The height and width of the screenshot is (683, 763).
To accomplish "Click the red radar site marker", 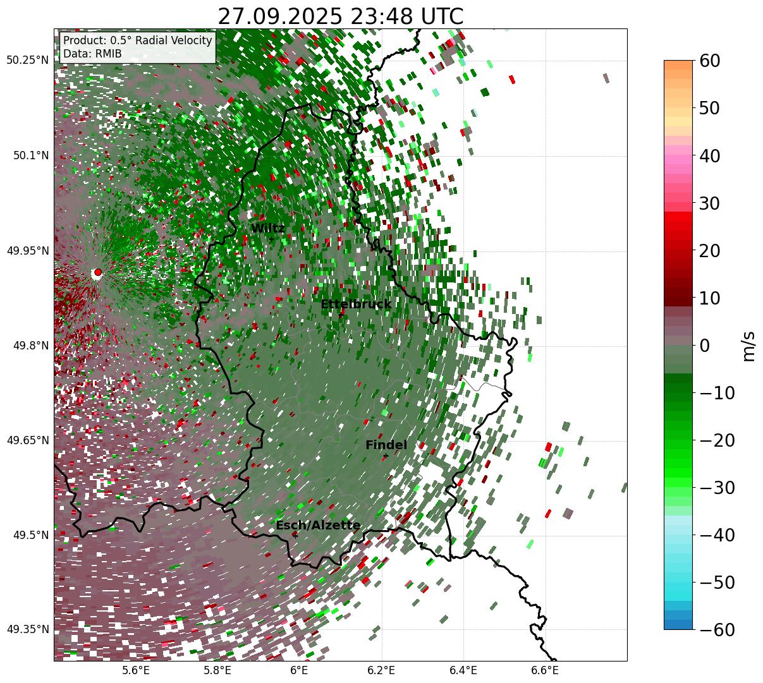I will 97,272.
